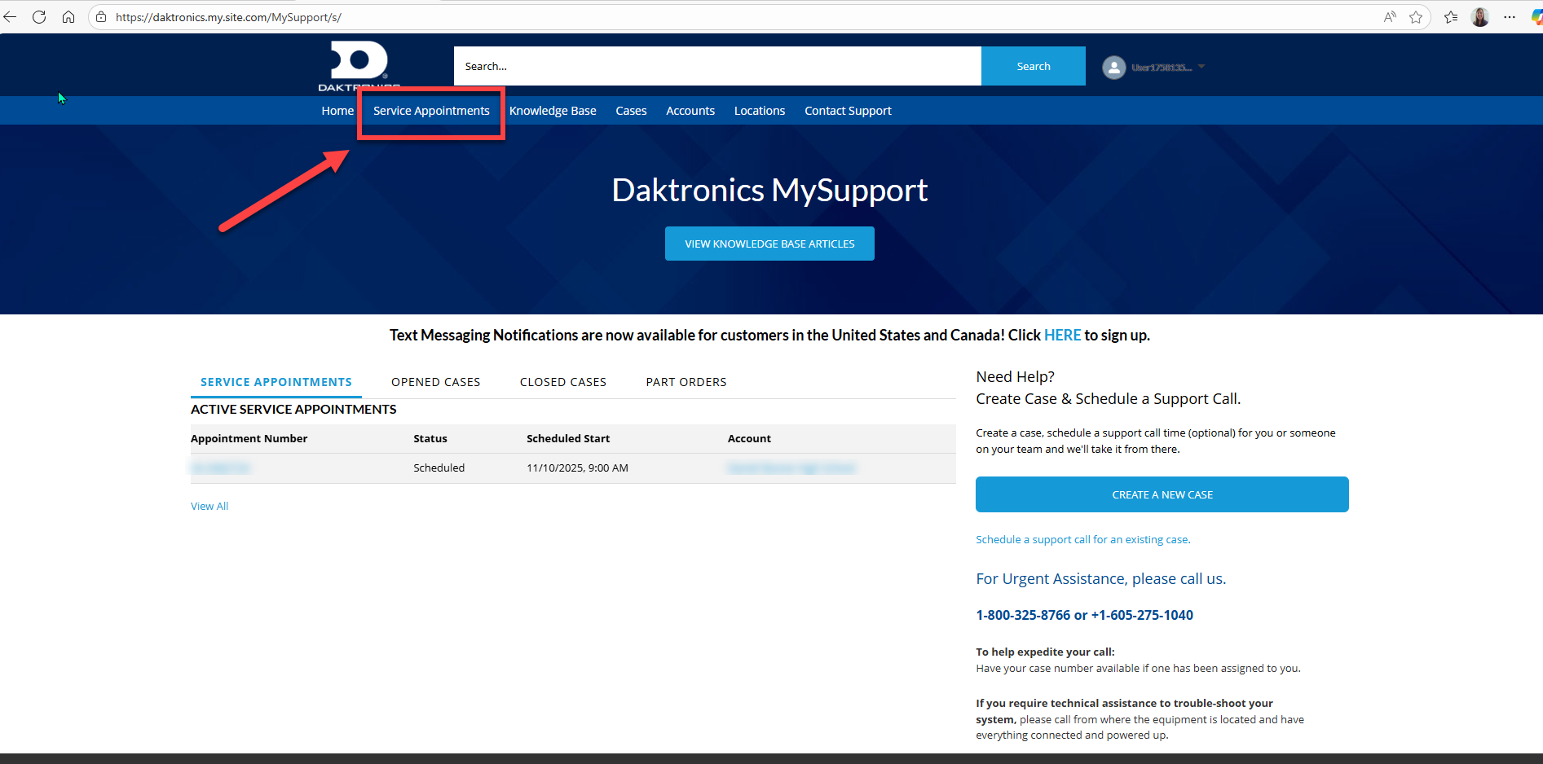Viewport: 1543px width, 764px height.
Task: Expand the user profile dropdown arrow
Action: click(1201, 67)
